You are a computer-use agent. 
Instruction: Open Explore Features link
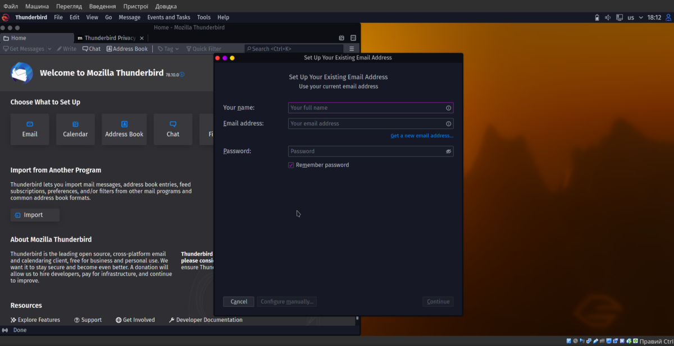tap(35, 320)
